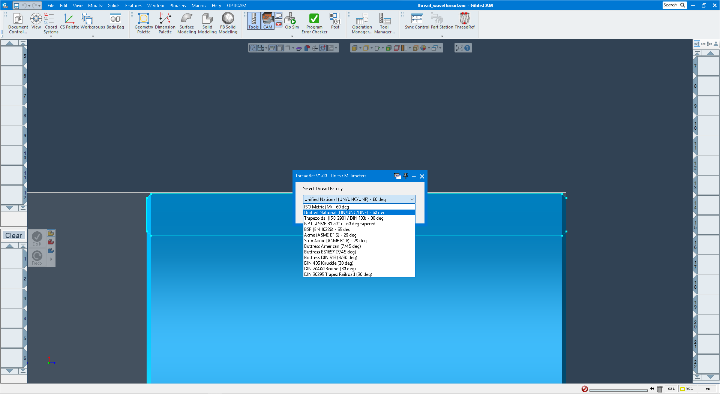Expand the Workgroups dropdown arrow
Viewport: 720px width, 394px height.
93,36
